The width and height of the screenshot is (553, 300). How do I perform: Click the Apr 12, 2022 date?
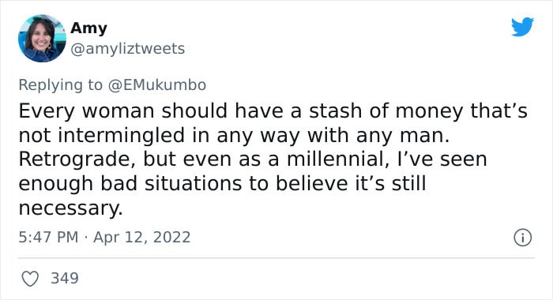[x=141, y=237]
